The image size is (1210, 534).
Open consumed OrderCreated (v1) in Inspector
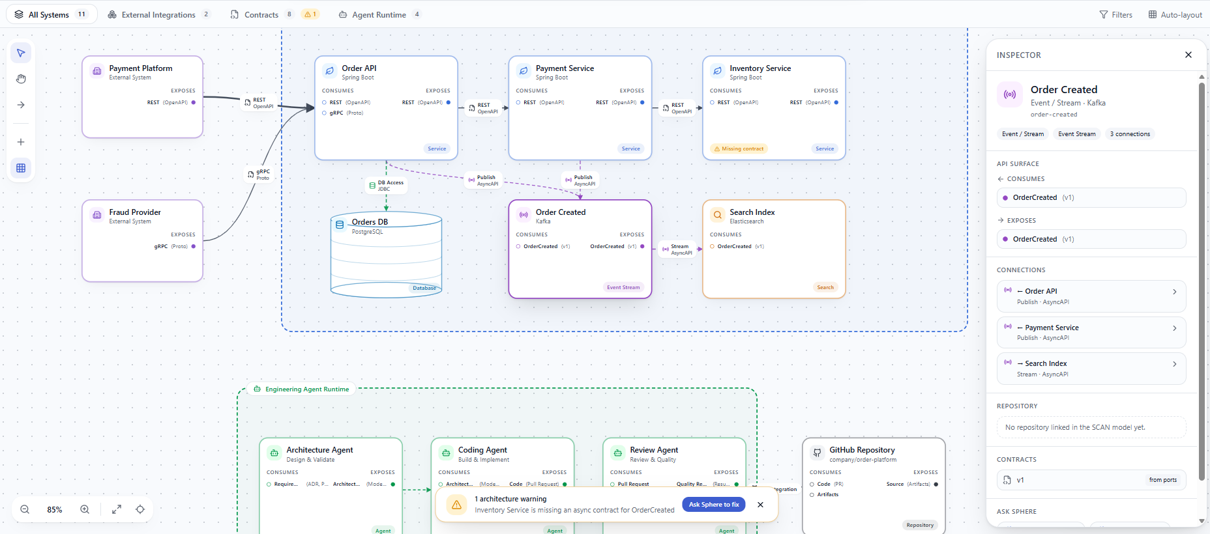(x=1091, y=198)
